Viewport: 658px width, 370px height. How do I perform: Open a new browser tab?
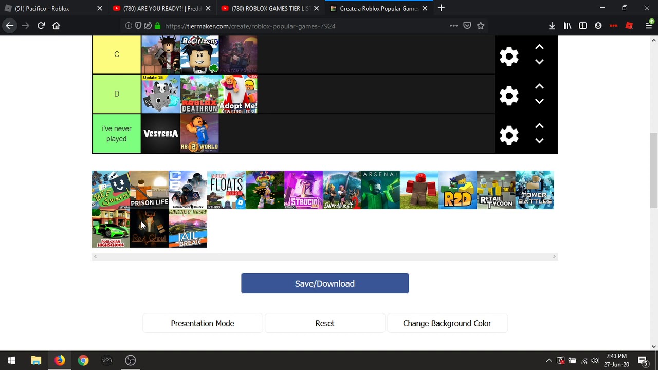click(441, 8)
